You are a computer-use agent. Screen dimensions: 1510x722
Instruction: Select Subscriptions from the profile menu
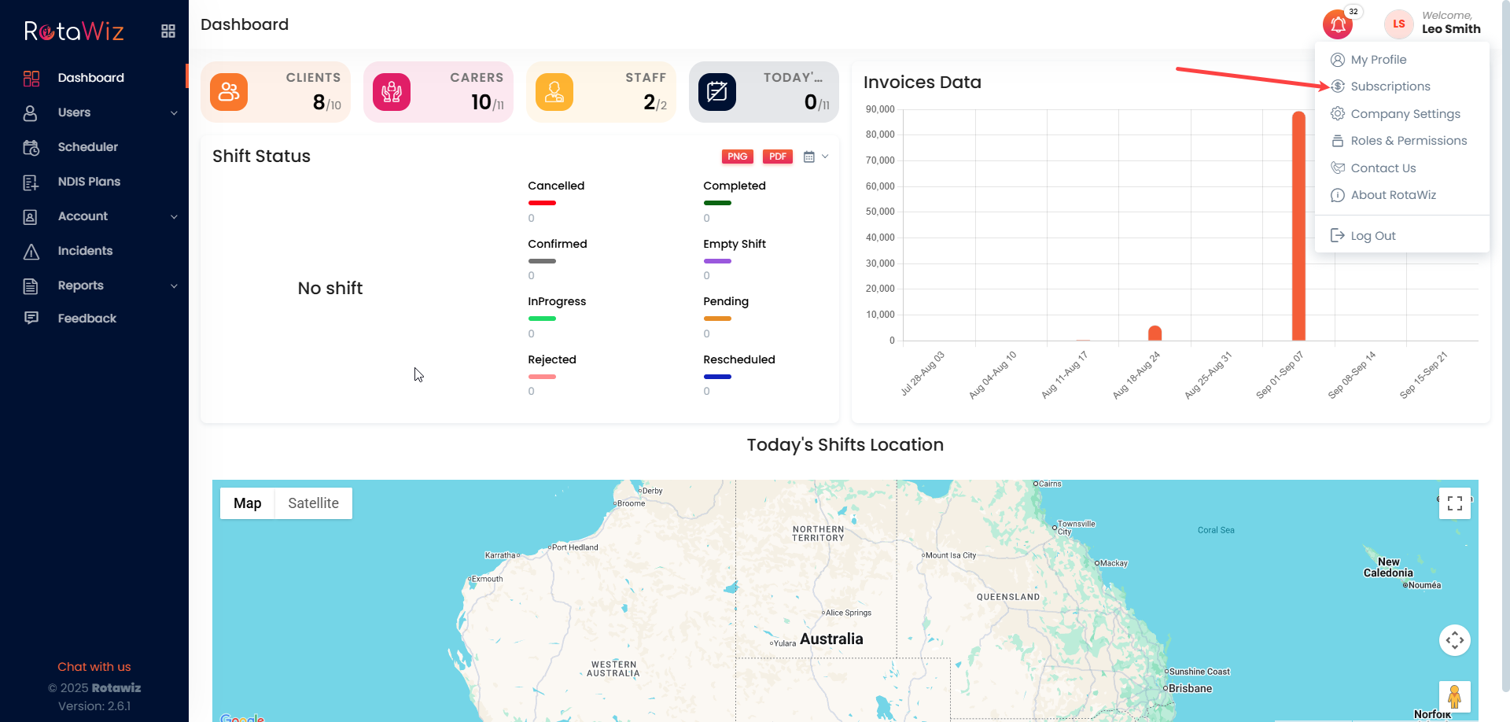(1390, 87)
